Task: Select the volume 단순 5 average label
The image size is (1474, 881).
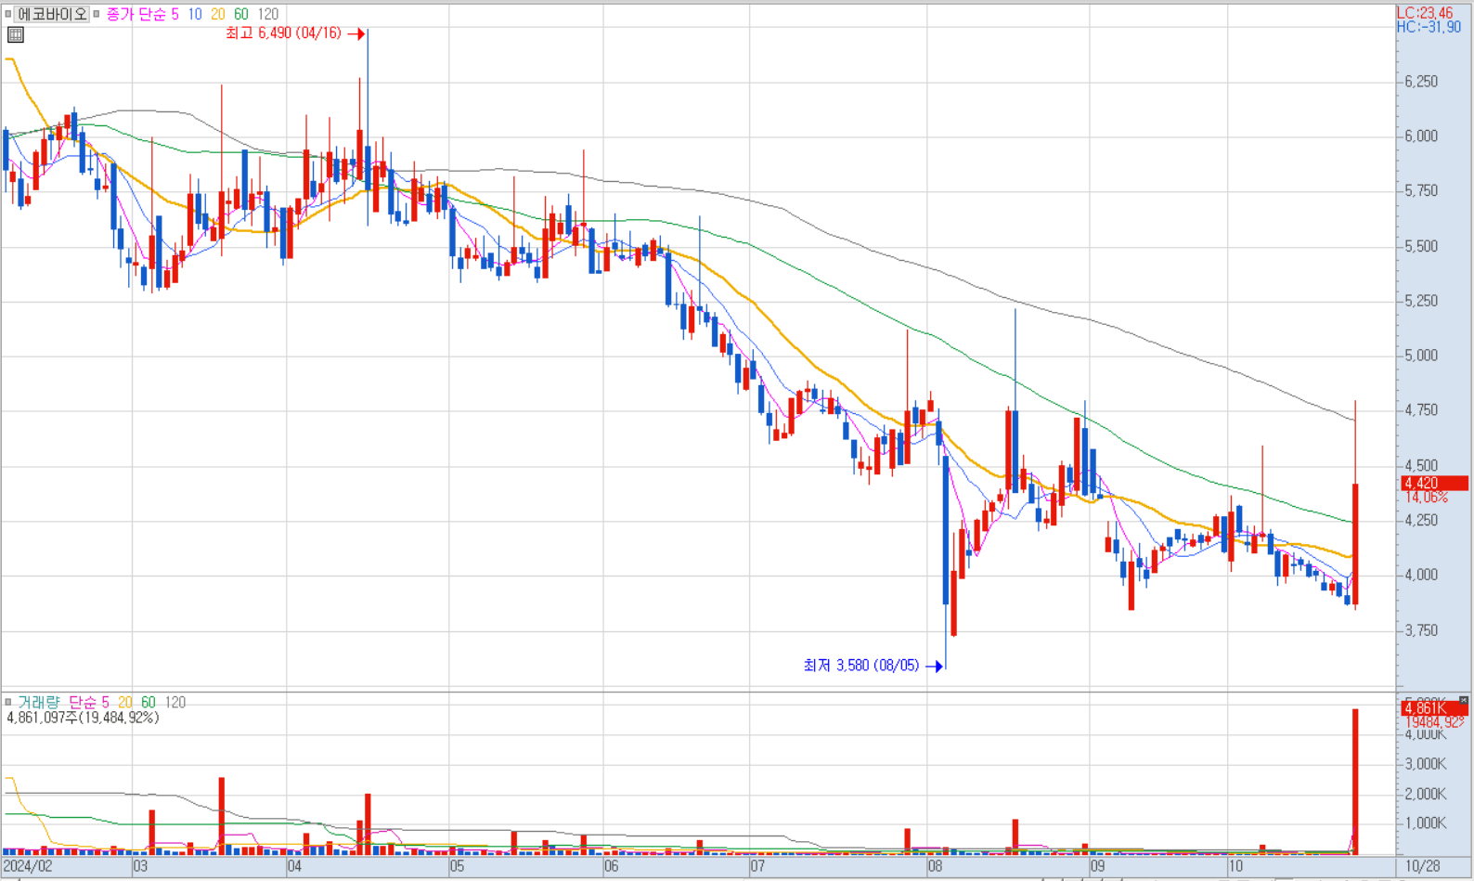Action: (x=89, y=702)
